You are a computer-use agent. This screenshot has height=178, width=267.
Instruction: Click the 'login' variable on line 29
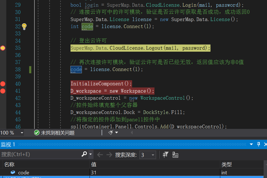[92, 5]
